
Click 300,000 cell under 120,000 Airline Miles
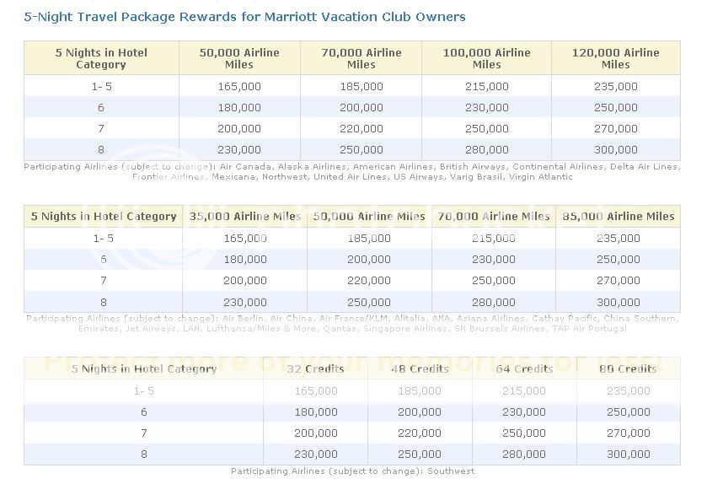615,150
